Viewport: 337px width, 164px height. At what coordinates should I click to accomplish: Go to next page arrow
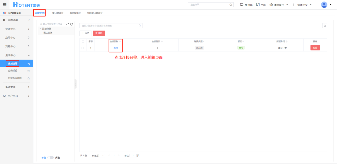tap(118, 155)
